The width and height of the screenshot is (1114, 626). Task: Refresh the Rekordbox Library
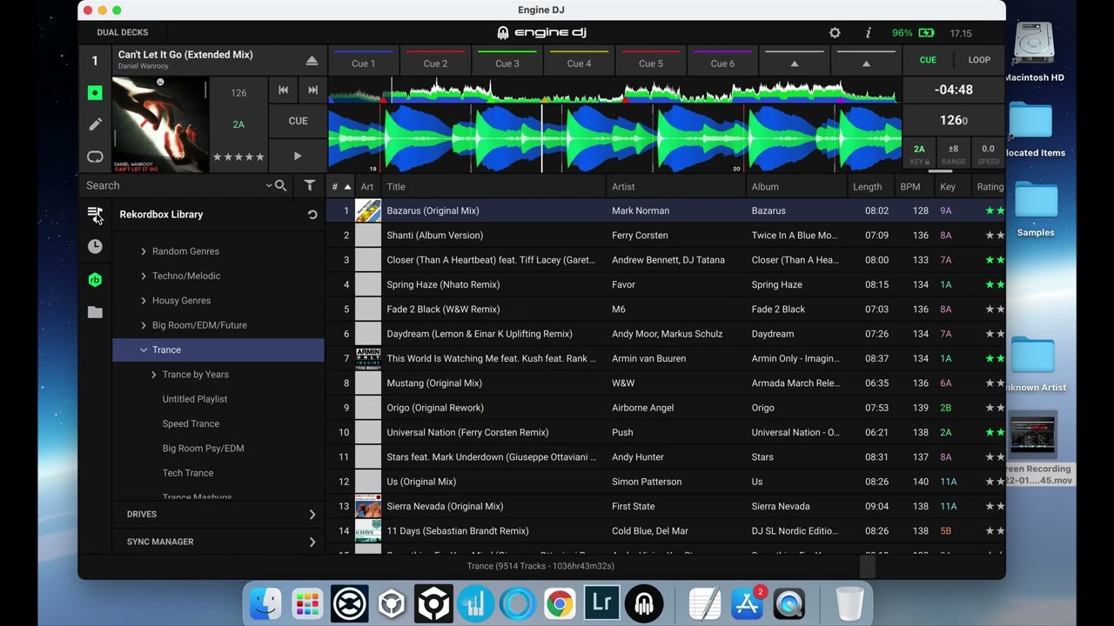(312, 215)
